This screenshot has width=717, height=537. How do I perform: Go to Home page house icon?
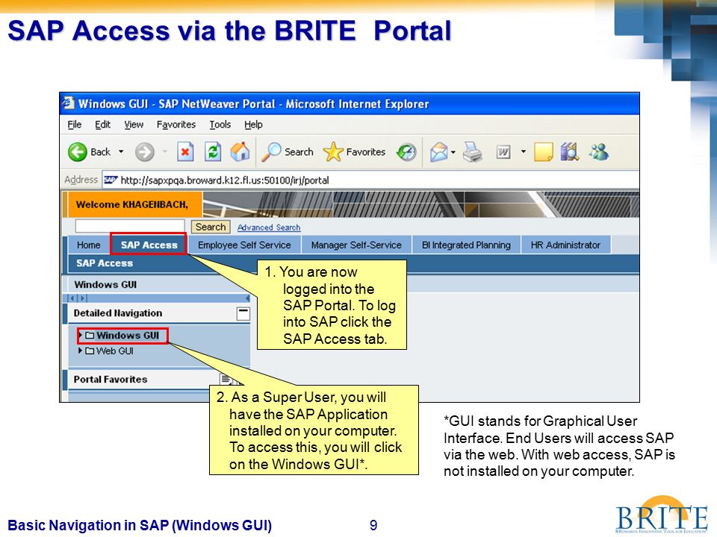coord(240,151)
